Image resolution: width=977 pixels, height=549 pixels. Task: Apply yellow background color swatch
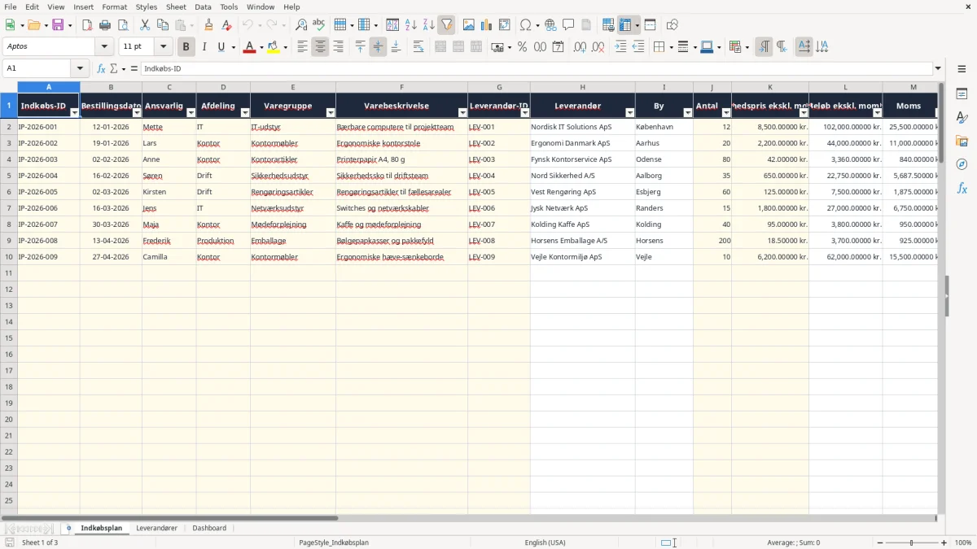[274, 47]
